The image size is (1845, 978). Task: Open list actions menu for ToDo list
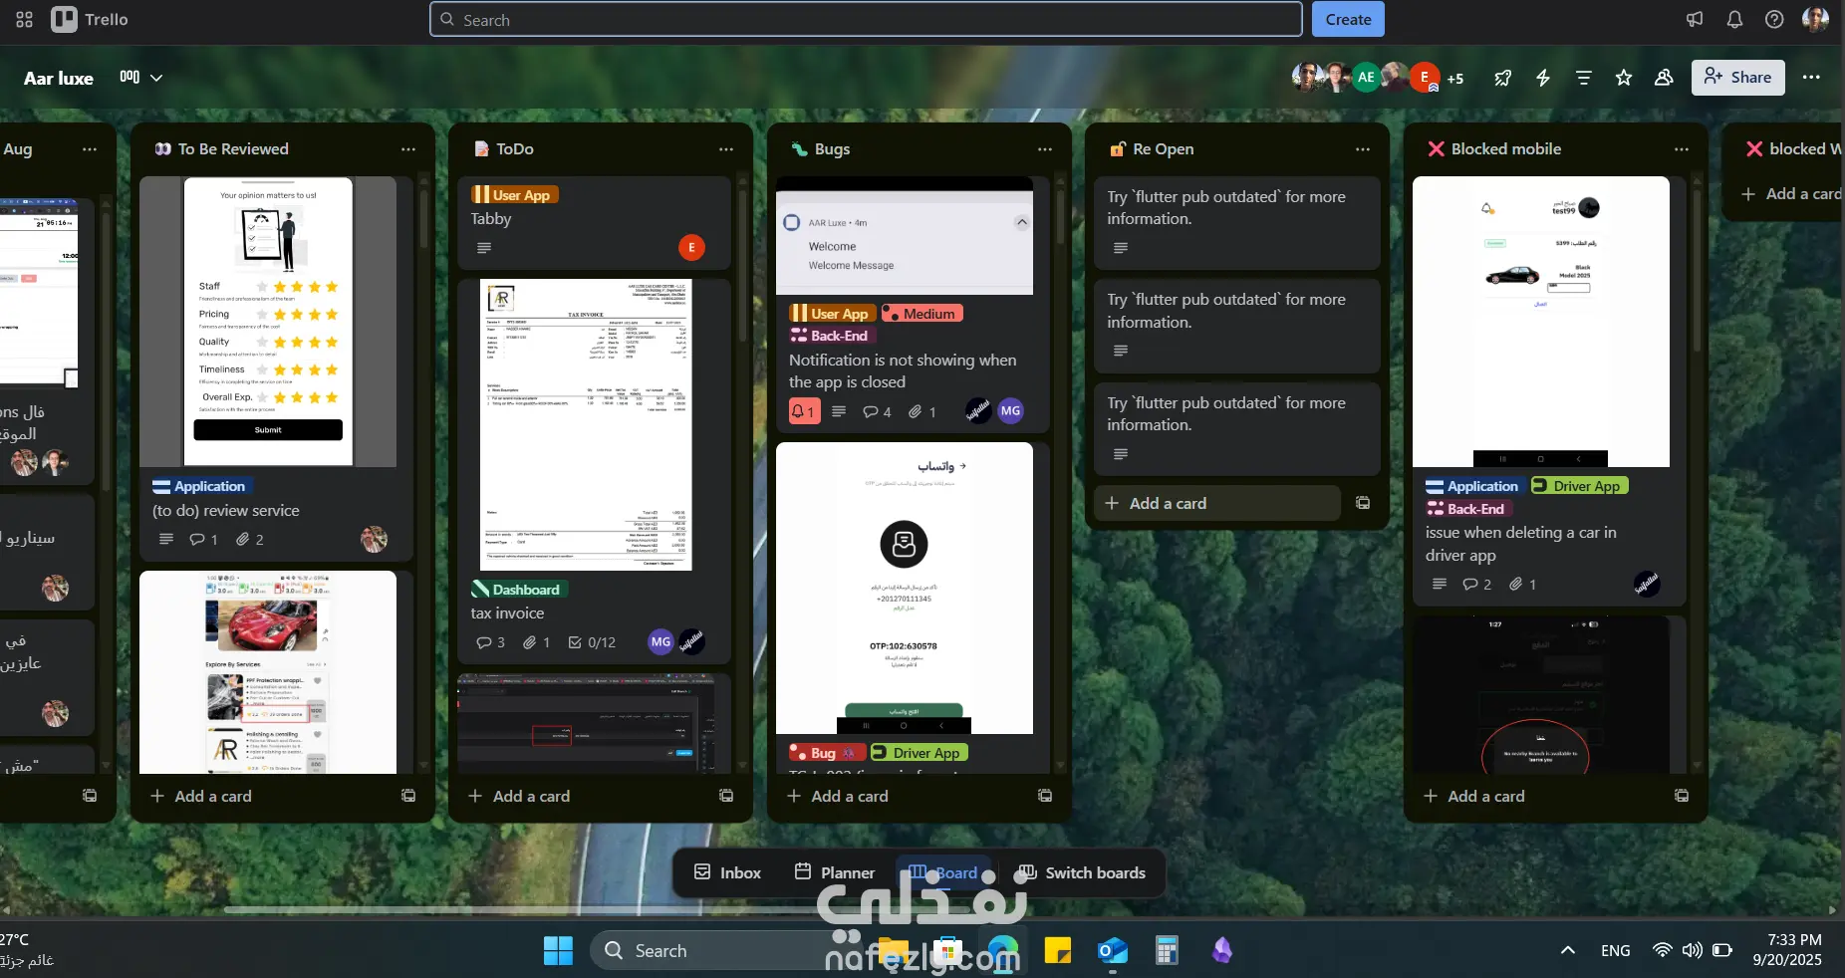coord(726,149)
